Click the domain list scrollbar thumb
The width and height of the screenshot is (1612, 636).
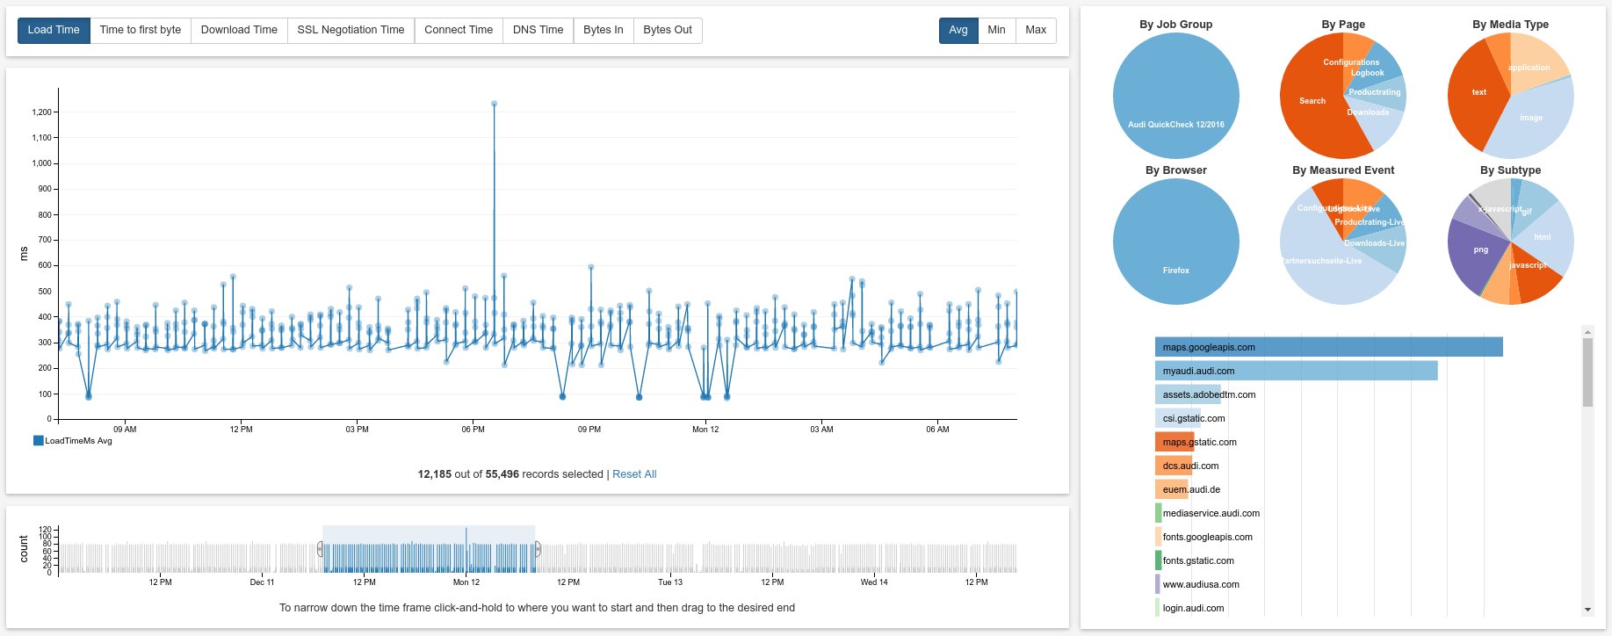click(x=1587, y=372)
